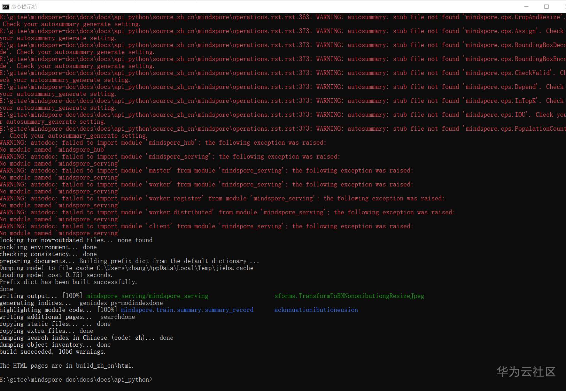
Task: Click the warning line mentioning mindspore.ops.CheckValid
Action: [x=283, y=73]
